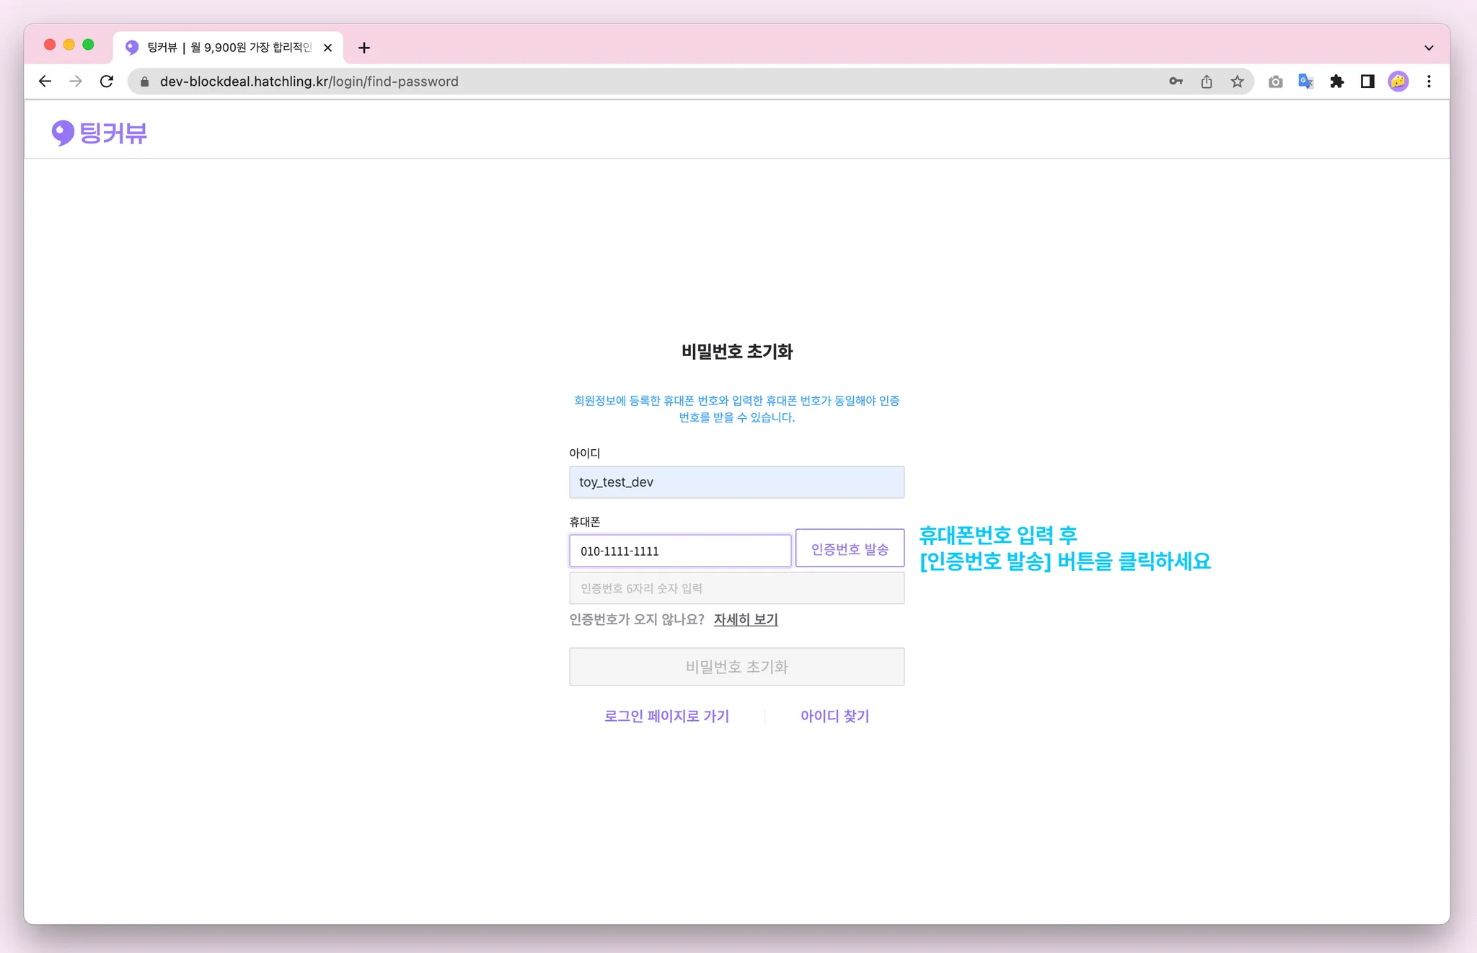1477x953 pixels.
Task: Click the 인증번호 6자리 input field
Action: point(736,588)
